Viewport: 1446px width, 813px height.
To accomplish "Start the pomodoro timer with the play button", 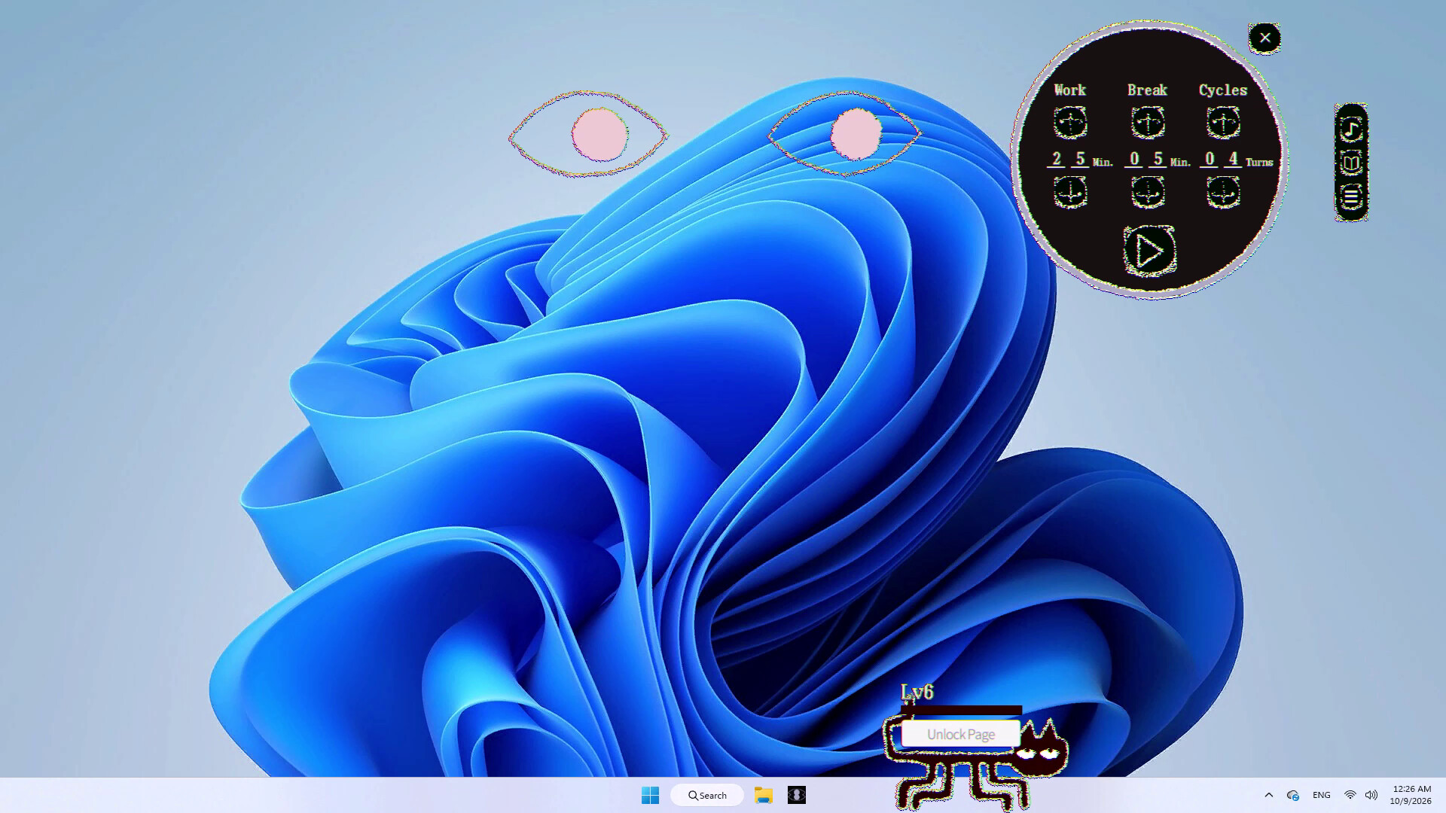I will (x=1149, y=251).
